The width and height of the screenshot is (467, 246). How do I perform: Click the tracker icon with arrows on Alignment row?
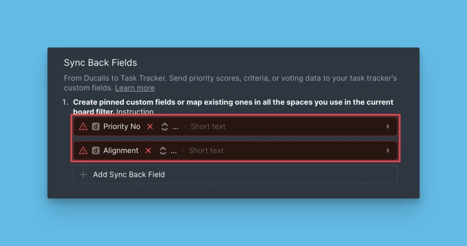[x=163, y=150]
